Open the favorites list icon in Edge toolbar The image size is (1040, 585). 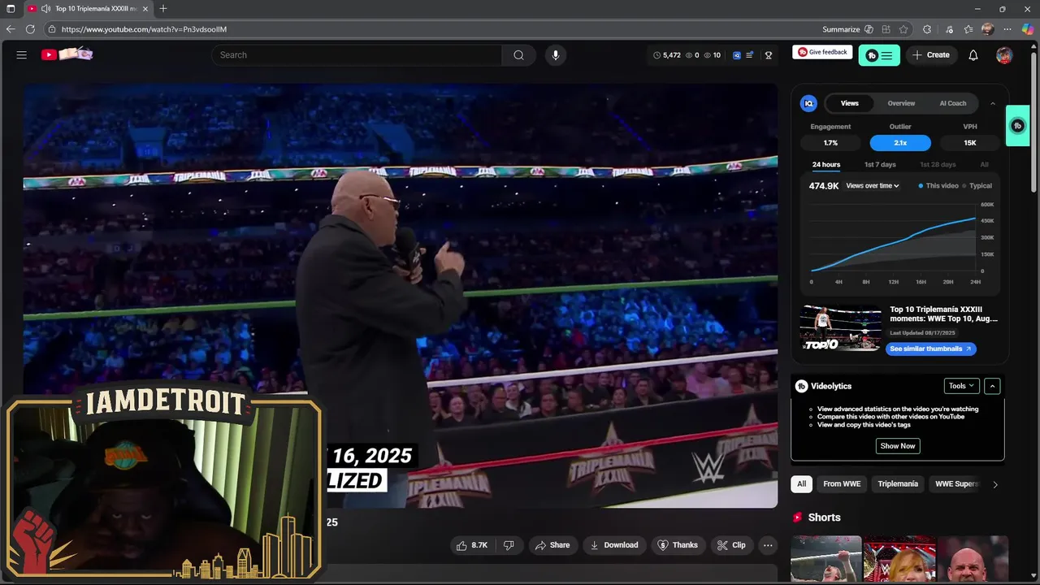click(x=968, y=29)
